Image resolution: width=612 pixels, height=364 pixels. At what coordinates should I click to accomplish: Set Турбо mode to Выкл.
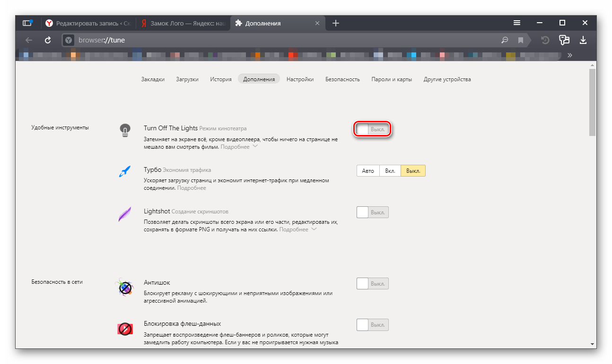click(413, 171)
